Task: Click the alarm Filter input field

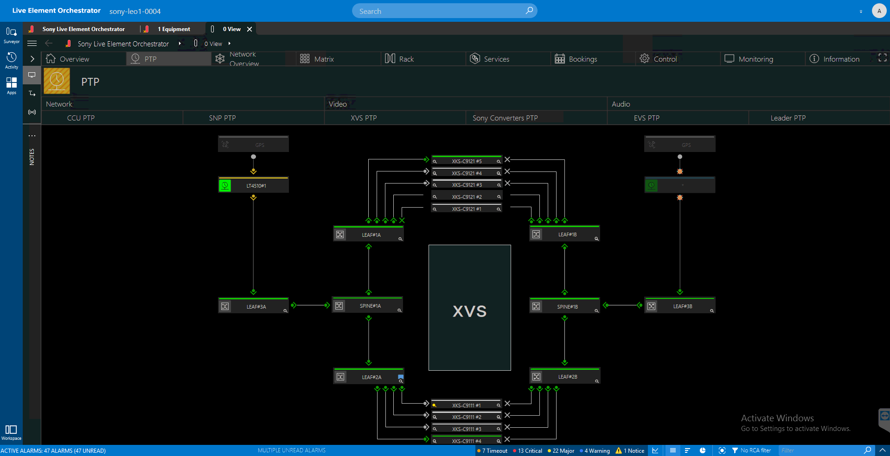Action: click(820, 450)
